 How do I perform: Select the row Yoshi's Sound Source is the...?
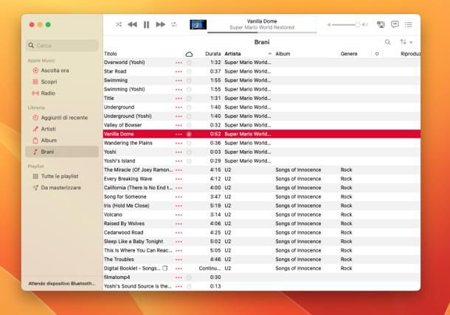pos(262,286)
